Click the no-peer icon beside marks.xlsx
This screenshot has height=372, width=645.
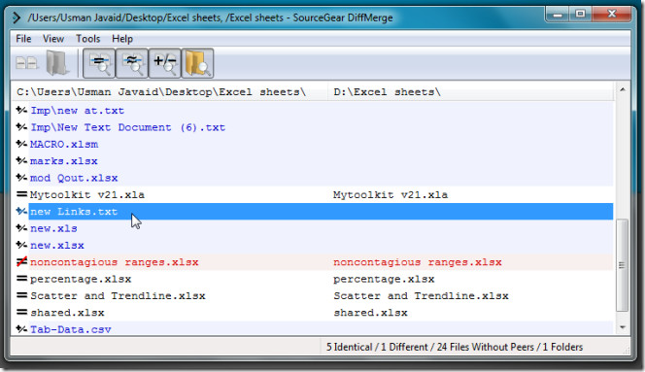21,161
